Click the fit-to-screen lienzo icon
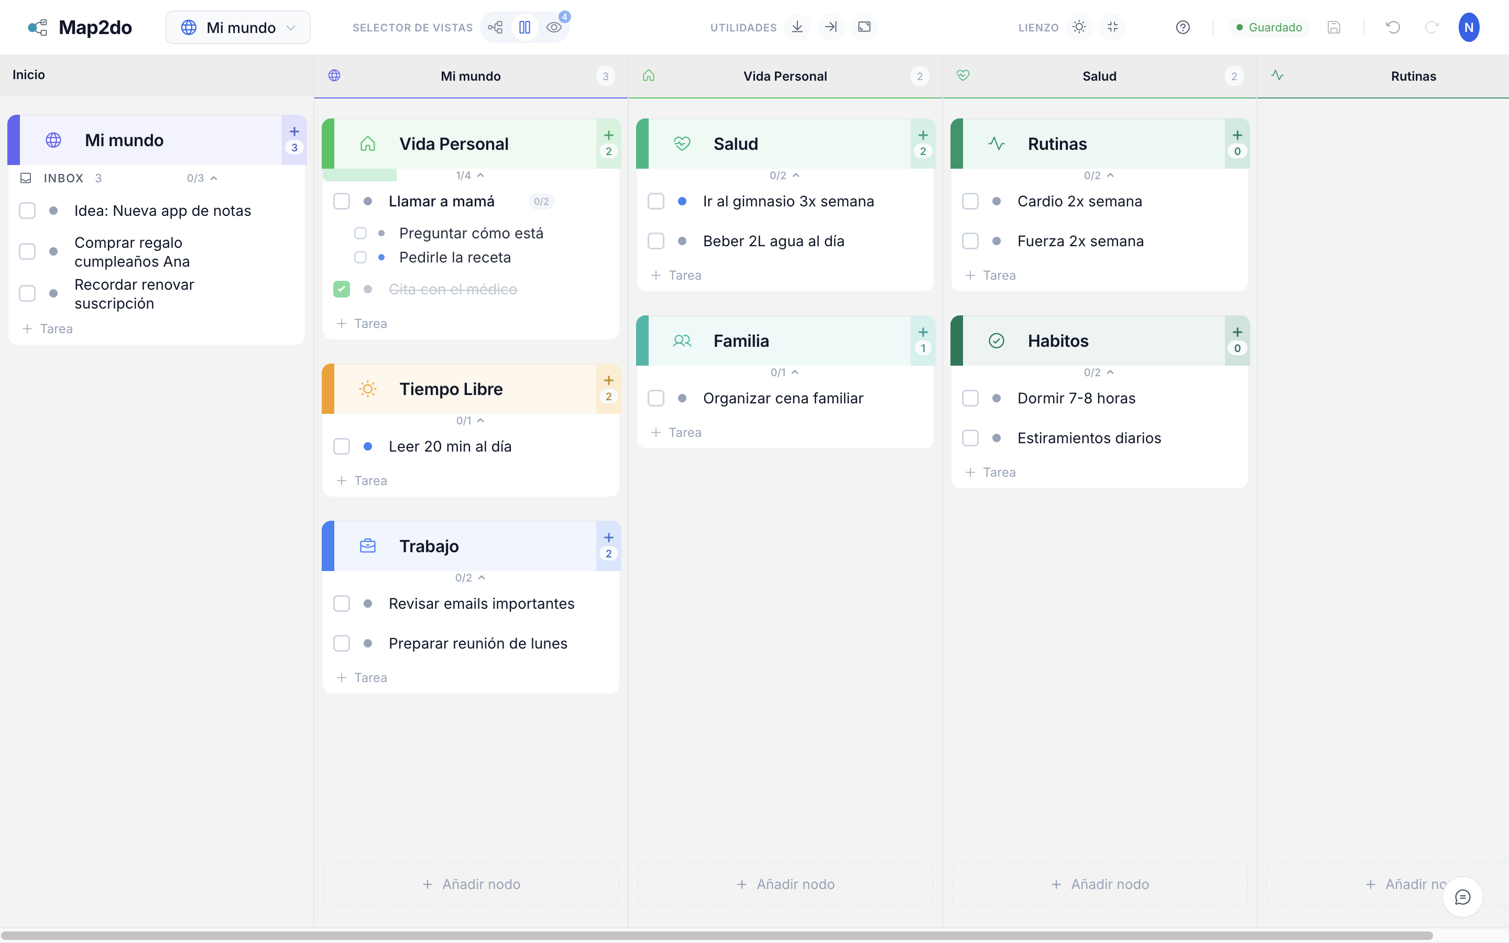 1113,27
